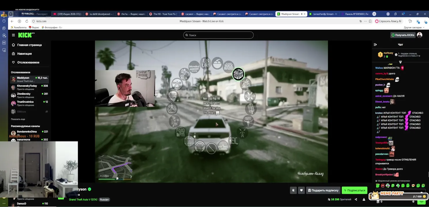Viewport: 429px width, 207px height.
Task: Open Главная страница in the sidebar
Action: [27, 45]
